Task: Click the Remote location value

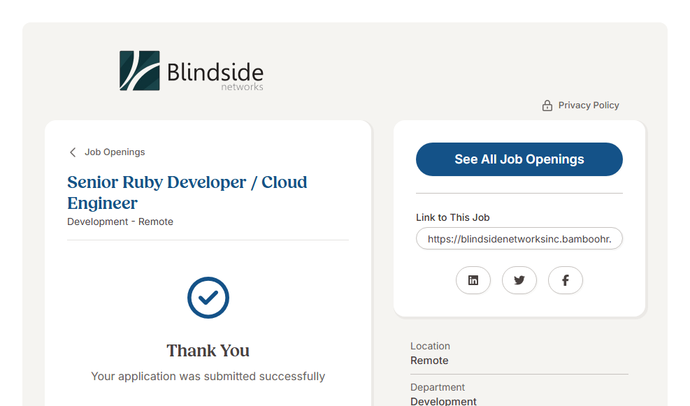Action: pos(429,361)
